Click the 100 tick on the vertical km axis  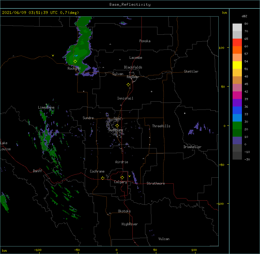(221, 48)
